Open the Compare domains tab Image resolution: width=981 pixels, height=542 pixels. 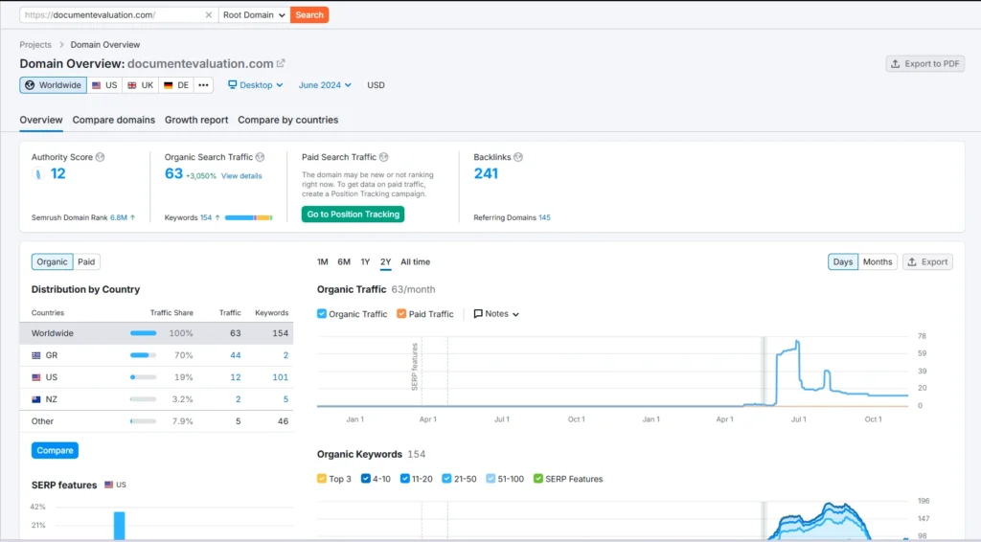(x=114, y=120)
